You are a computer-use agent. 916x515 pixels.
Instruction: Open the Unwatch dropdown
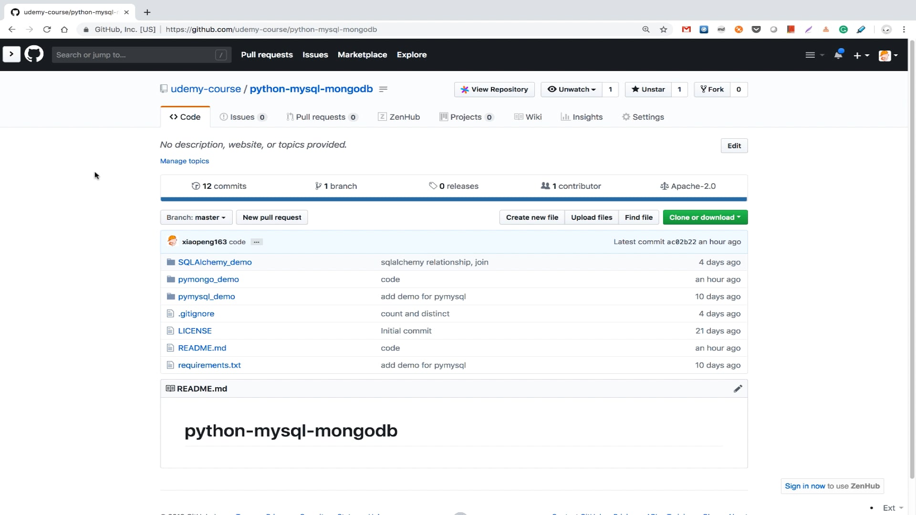(572, 89)
